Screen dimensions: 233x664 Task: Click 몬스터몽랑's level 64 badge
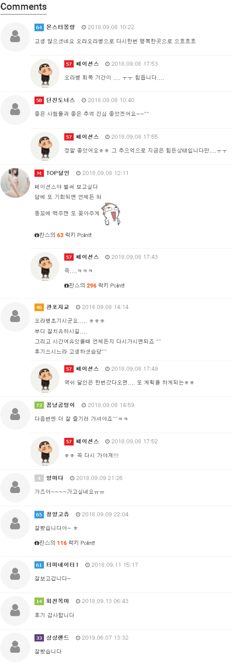(x=39, y=27)
